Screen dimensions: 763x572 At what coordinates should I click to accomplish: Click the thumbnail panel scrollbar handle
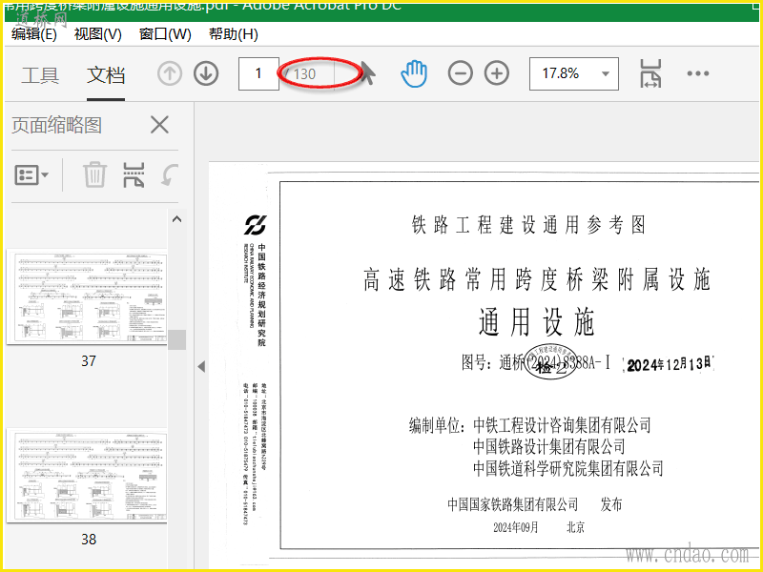click(x=177, y=339)
